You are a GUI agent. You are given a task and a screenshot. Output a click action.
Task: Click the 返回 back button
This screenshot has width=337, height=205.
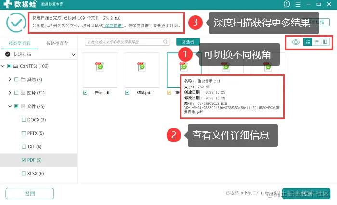30,193
